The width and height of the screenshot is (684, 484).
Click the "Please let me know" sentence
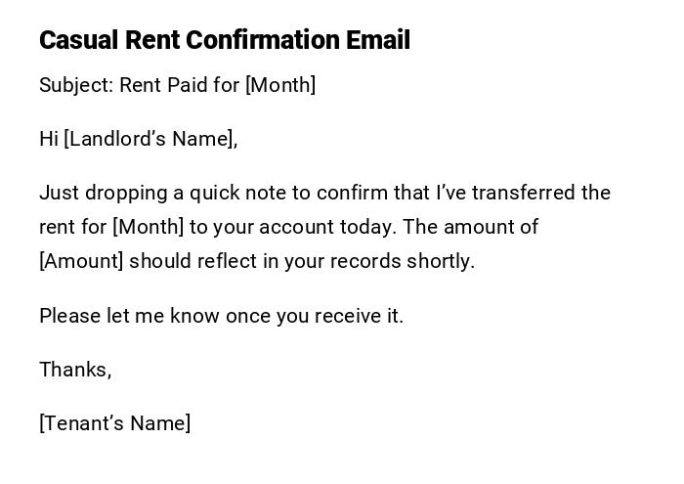pos(221,316)
